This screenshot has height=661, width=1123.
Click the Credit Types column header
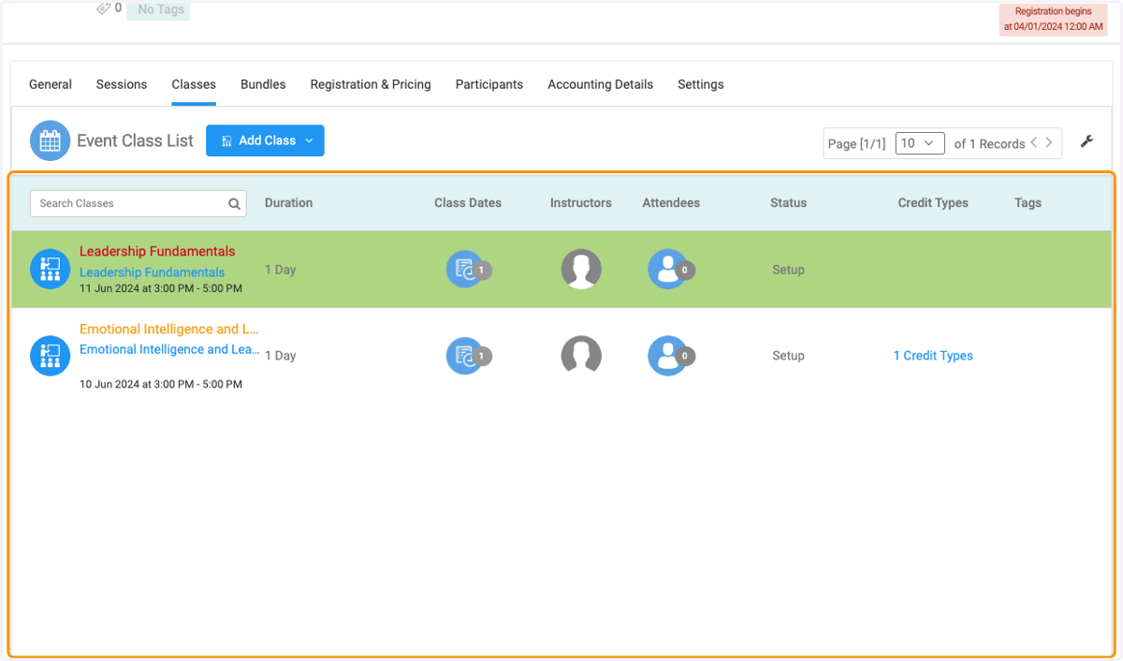pos(933,203)
